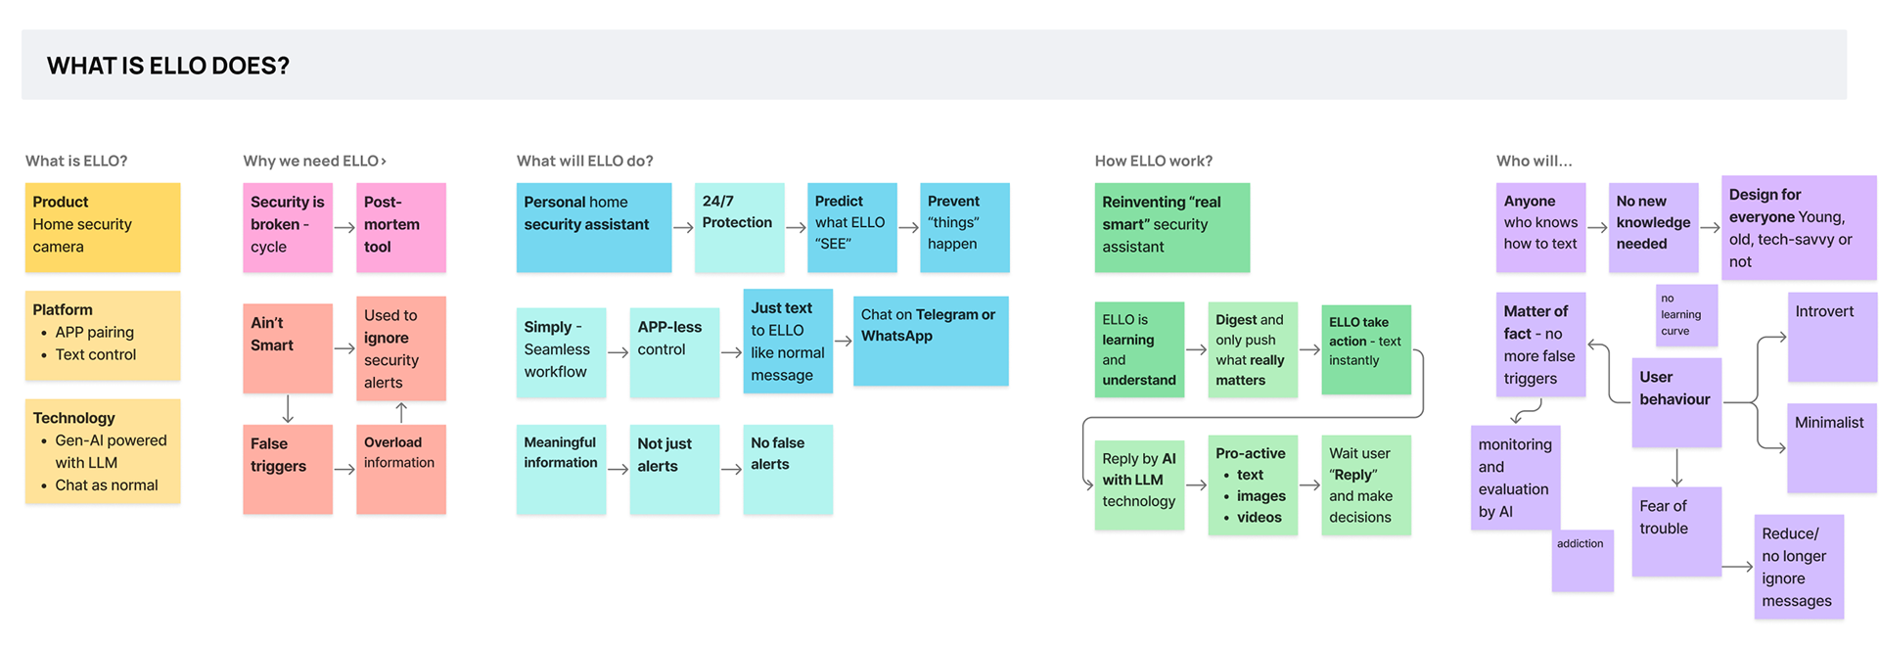Select the 'Security is broken - cycle' note
Image resolution: width=1879 pixels, height=645 pixels.
[288, 227]
